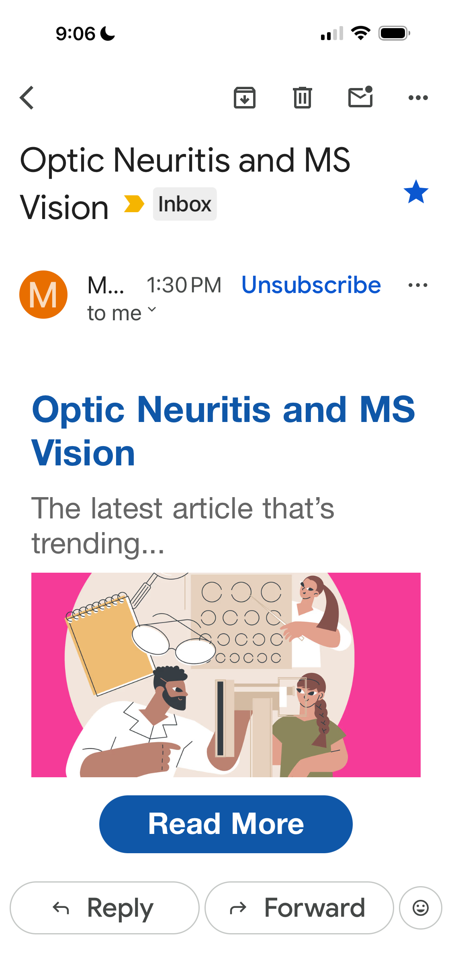Tap the sender name 'M...'

pos(106,285)
